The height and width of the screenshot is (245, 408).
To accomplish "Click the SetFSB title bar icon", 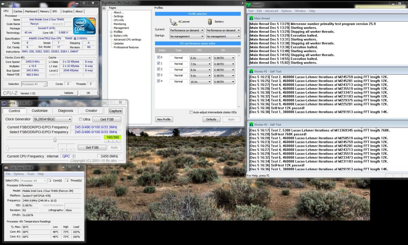I will click(x=4, y=103).
